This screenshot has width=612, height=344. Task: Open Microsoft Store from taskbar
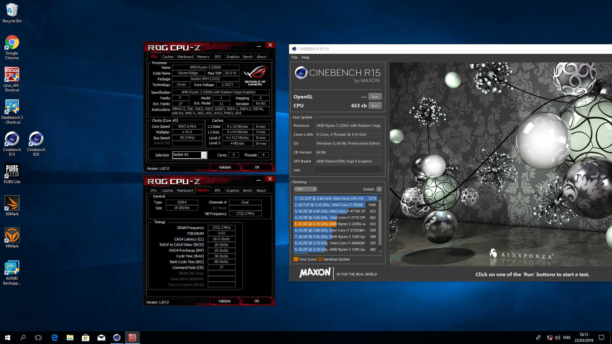point(86,338)
